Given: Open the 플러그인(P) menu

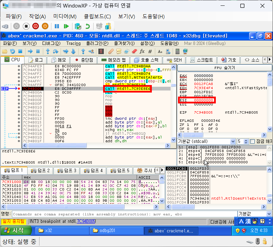Looking at the screenshot, I should coord(97,43).
